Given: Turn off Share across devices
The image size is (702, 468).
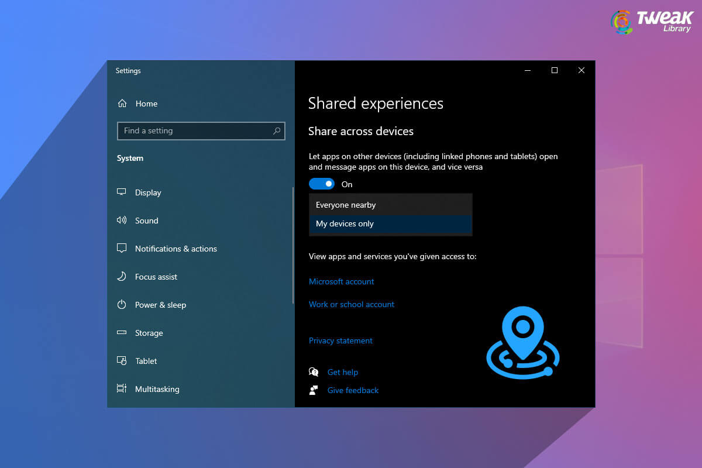Looking at the screenshot, I should pyautogui.click(x=321, y=184).
